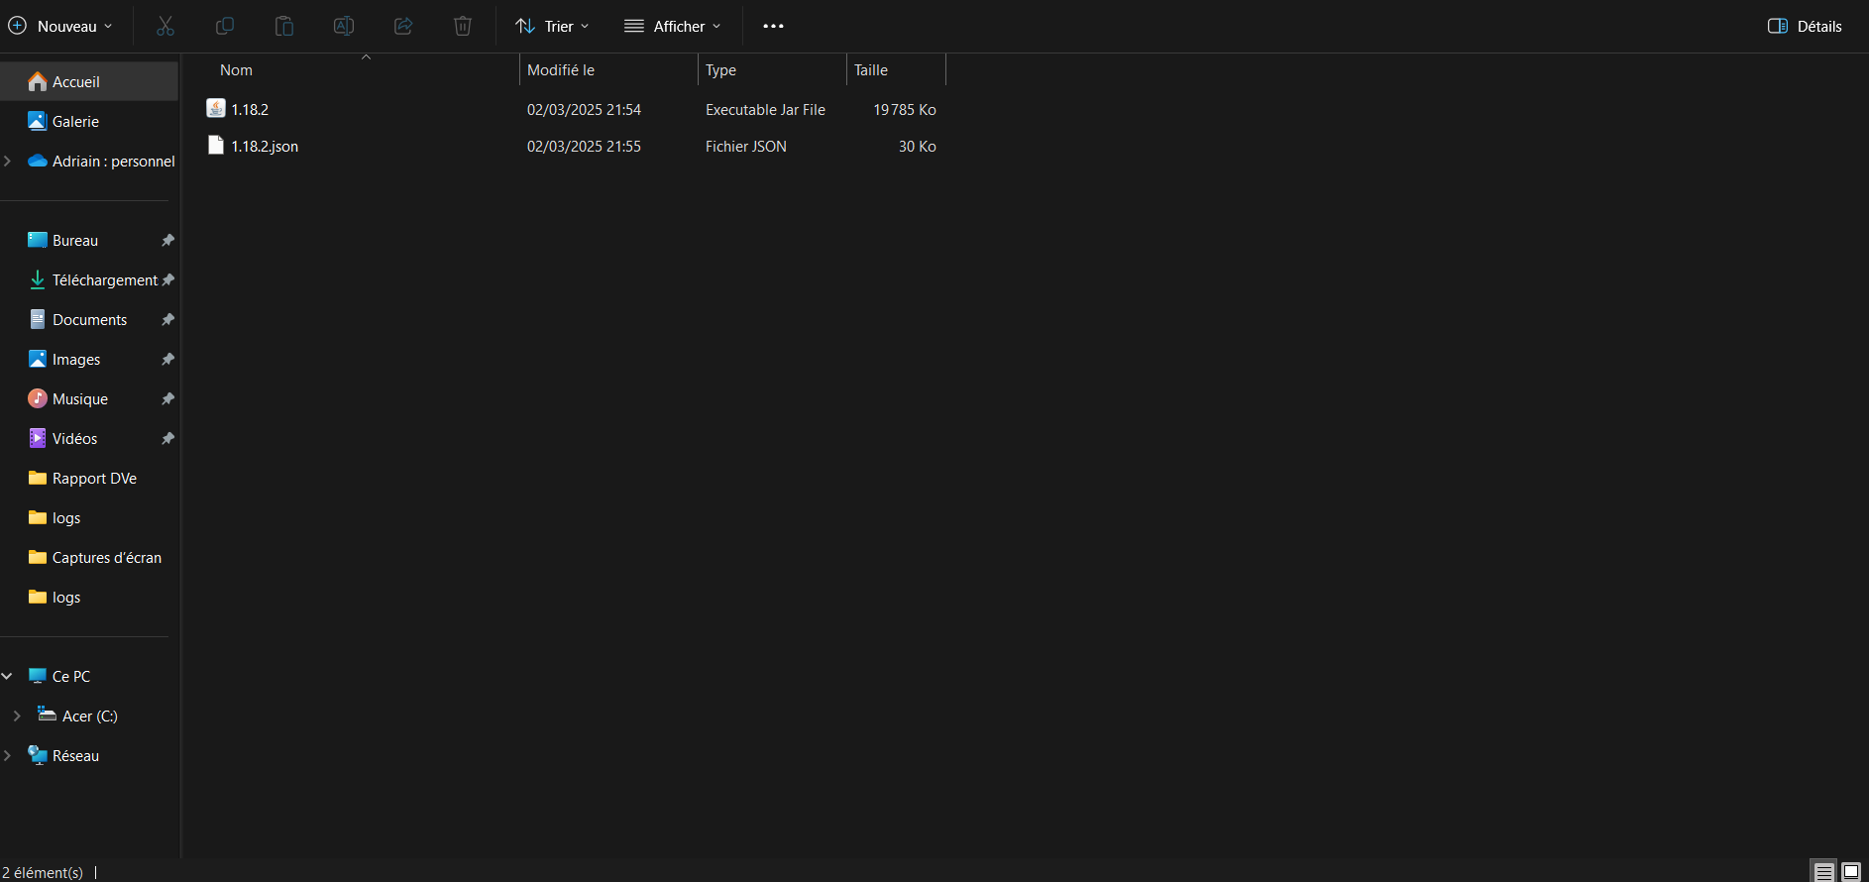This screenshot has width=1869, height=882.
Task: Click the 02/03/2025 21:55 date cell
Action: click(x=584, y=147)
